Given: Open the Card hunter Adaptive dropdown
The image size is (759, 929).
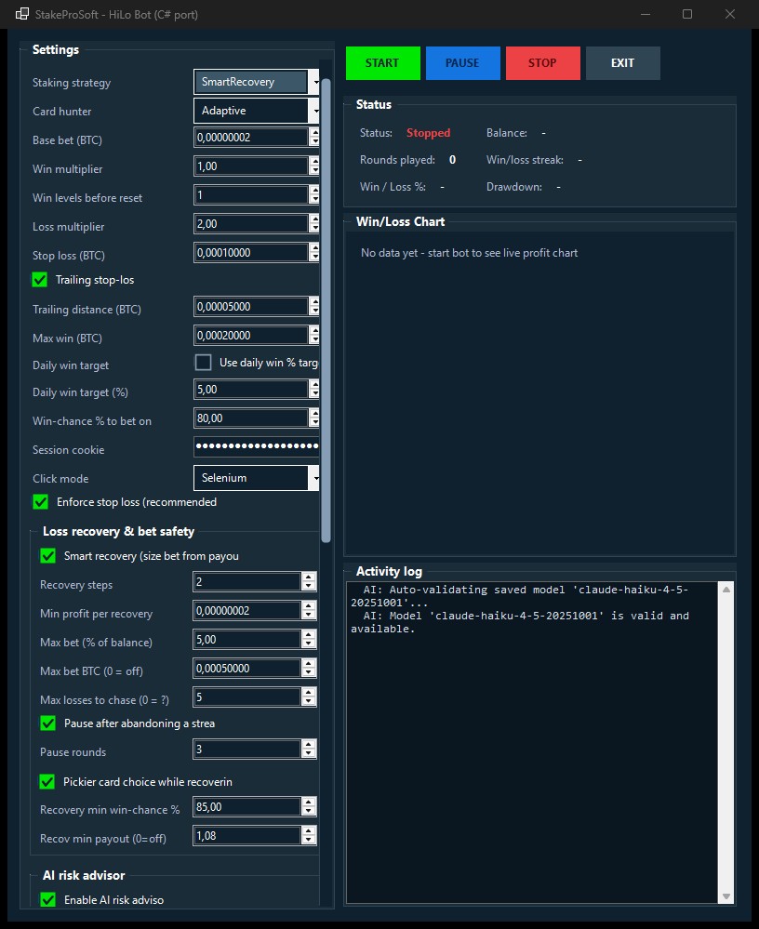Looking at the screenshot, I should point(256,111).
